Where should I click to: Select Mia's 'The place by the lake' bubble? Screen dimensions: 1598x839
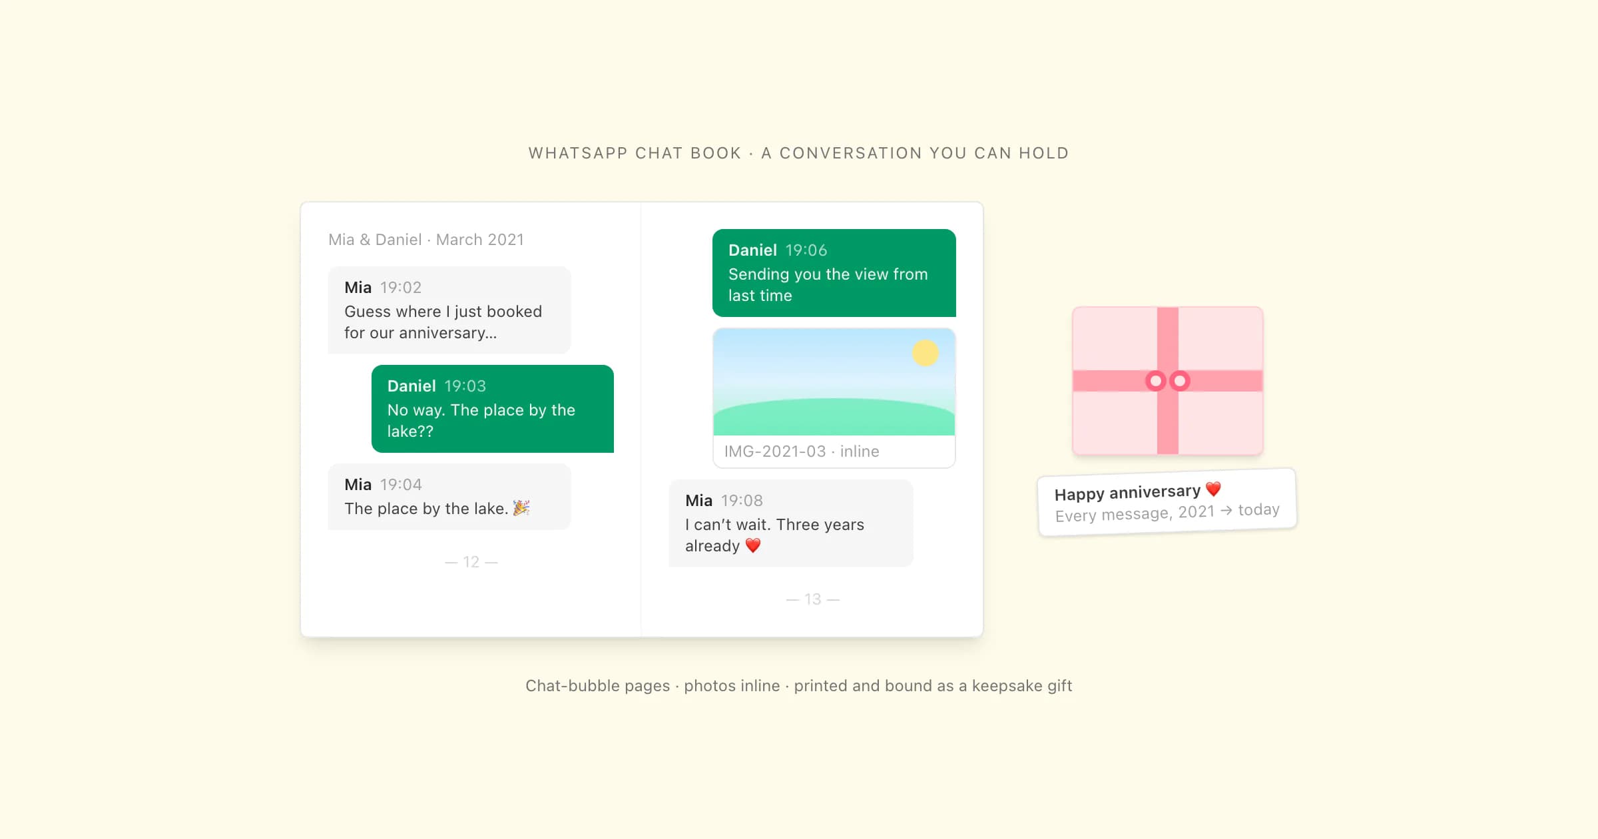[449, 497]
